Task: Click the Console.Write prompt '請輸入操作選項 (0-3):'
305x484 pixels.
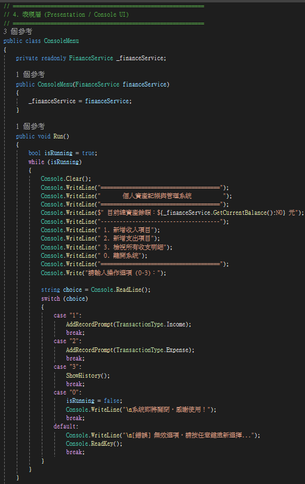Action: (x=103, y=273)
